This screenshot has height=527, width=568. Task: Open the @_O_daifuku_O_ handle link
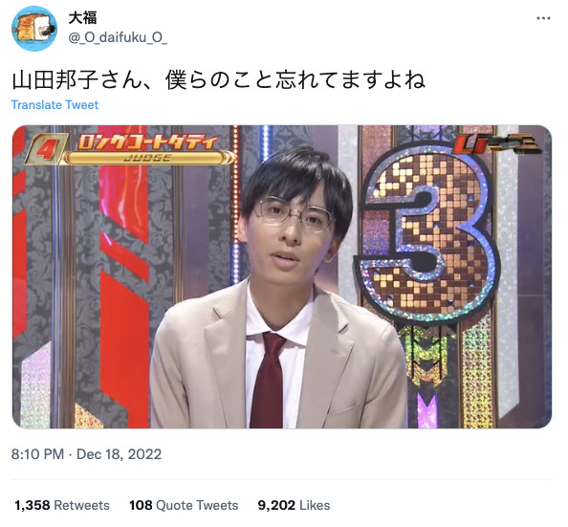click(118, 37)
